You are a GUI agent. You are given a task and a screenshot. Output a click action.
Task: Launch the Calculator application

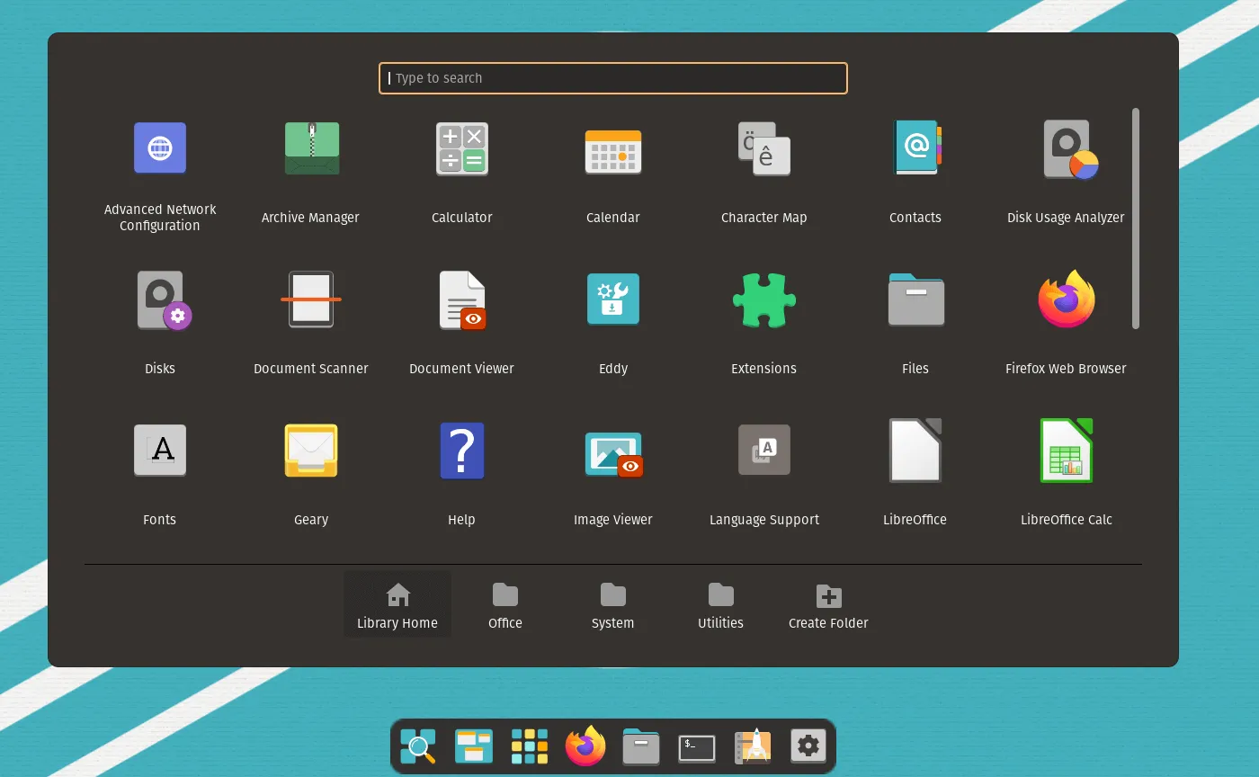[461, 149]
